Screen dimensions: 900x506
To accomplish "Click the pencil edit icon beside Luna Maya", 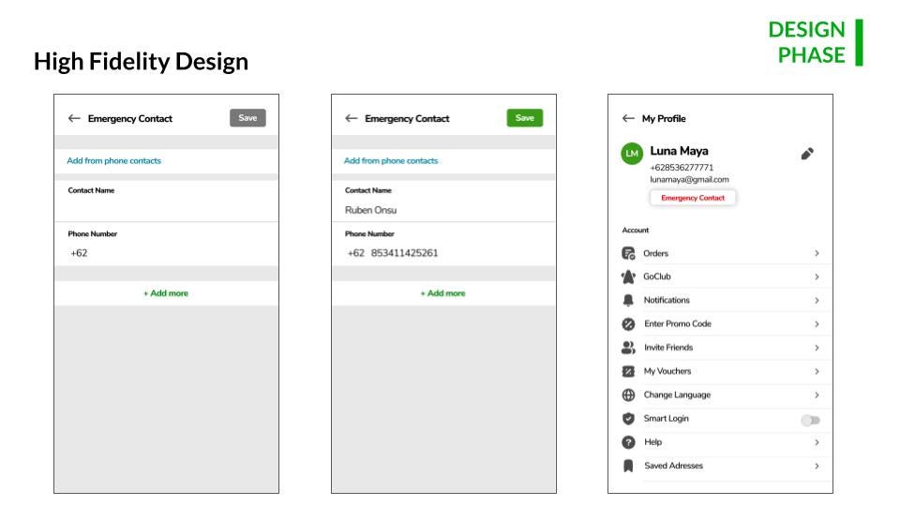I will click(807, 154).
